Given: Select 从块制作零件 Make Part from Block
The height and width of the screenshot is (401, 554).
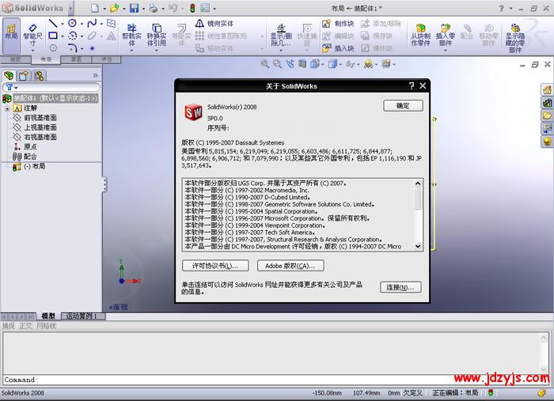Looking at the screenshot, I should (420, 36).
